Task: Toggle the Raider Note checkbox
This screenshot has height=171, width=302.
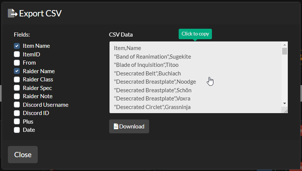Action: pyautogui.click(x=17, y=96)
